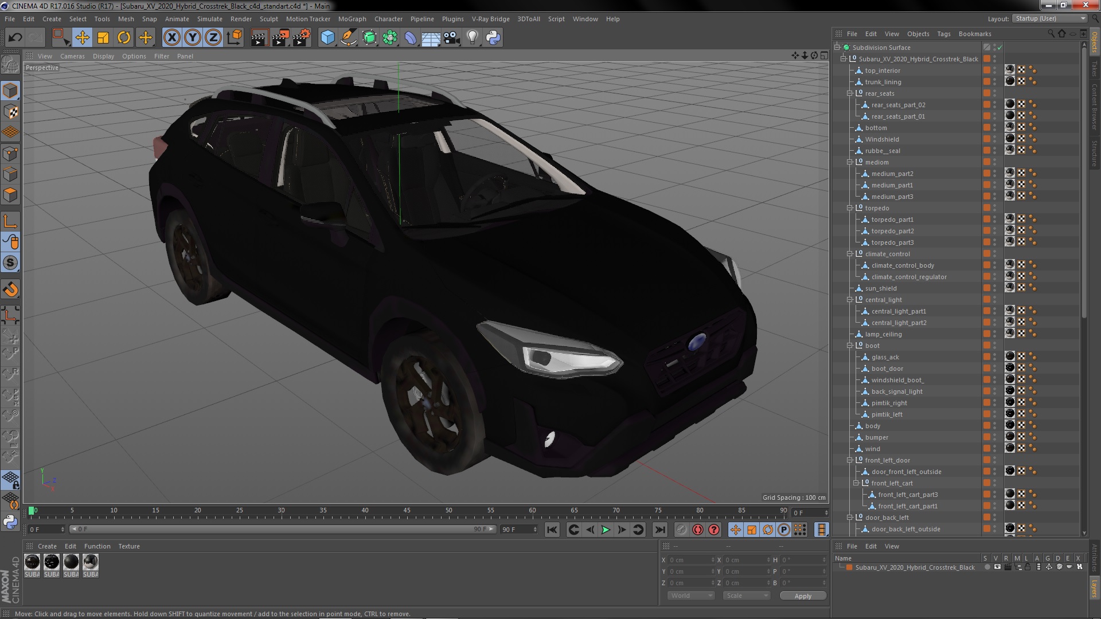
Task: Click frame 45 on timeline ruler
Action: point(407,511)
